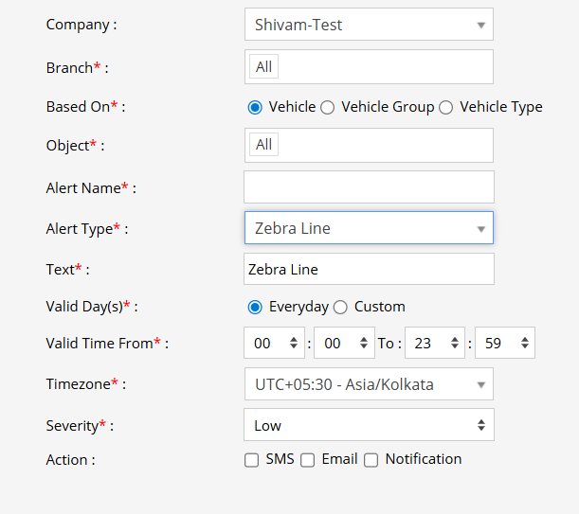Click the Text field containing Zebra Line
The image size is (579, 514).
pos(368,269)
